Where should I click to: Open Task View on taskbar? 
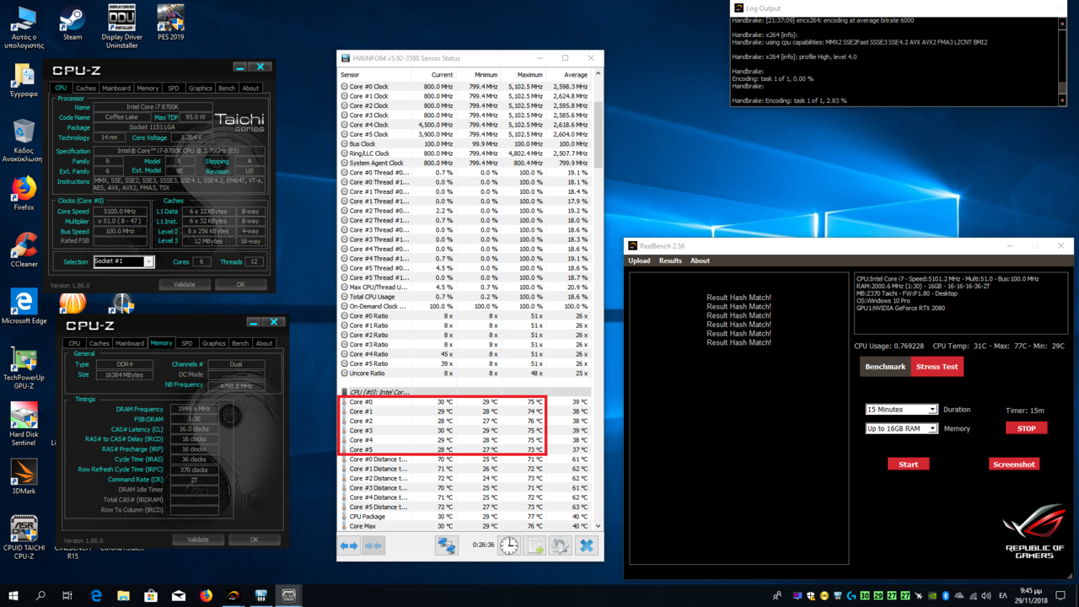[x=67, y=595]
